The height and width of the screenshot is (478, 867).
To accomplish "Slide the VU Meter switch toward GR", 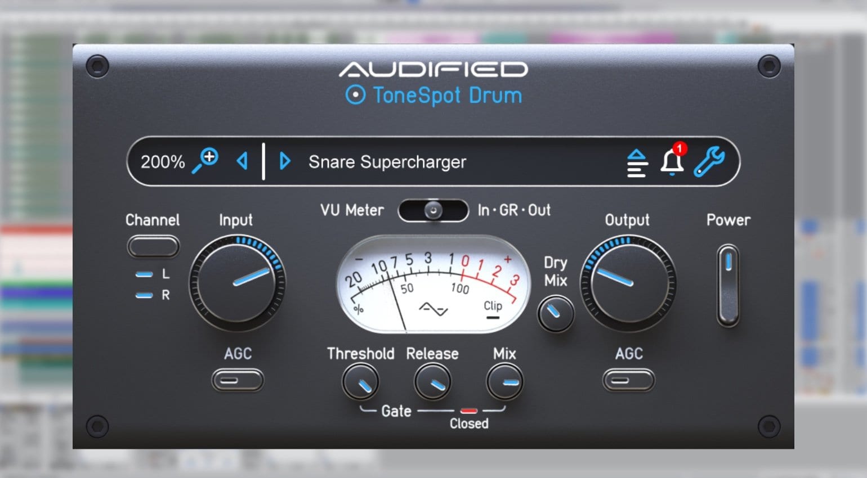I will coord(433,210).
